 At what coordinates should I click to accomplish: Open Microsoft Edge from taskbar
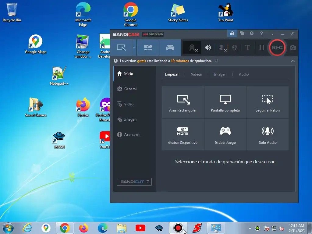coord(102,228)
